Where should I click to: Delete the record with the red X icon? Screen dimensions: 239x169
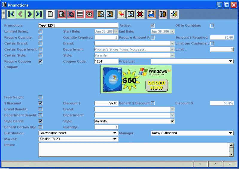[140, 14]
